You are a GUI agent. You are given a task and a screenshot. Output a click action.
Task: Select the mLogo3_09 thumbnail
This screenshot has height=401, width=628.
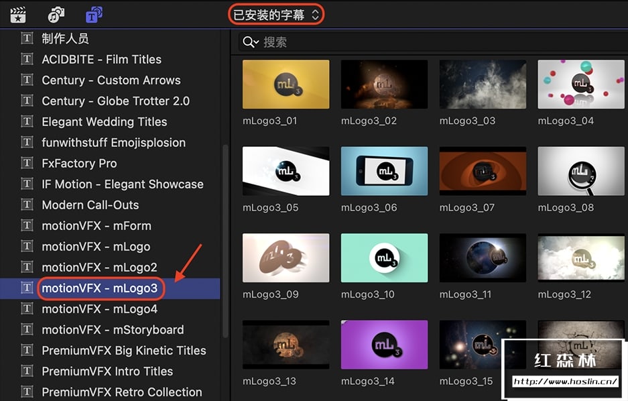pos(286,258)
